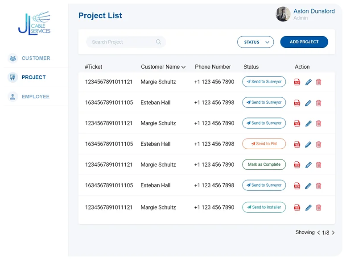Select the Project sidebar item
346x260 pixels.
click(33, 77)
